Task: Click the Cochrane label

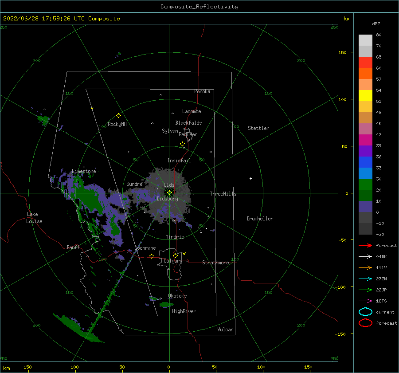Action: point(145,248)
